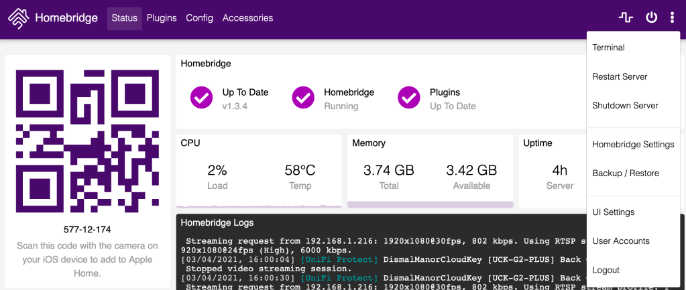Switch to the Status tab
This screenshot has width=686, height=290.
click(x=124, y=18)
